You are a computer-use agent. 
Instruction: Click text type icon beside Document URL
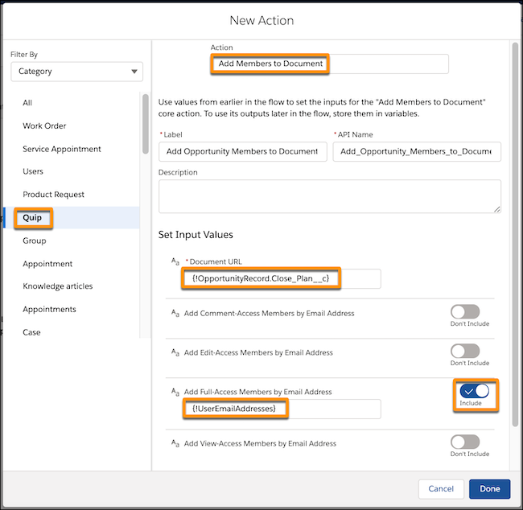[175, 261]
